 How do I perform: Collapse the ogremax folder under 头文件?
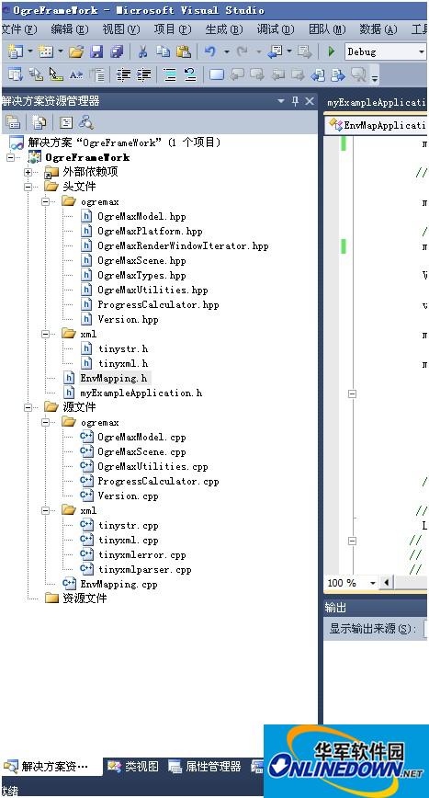[46, 201]
